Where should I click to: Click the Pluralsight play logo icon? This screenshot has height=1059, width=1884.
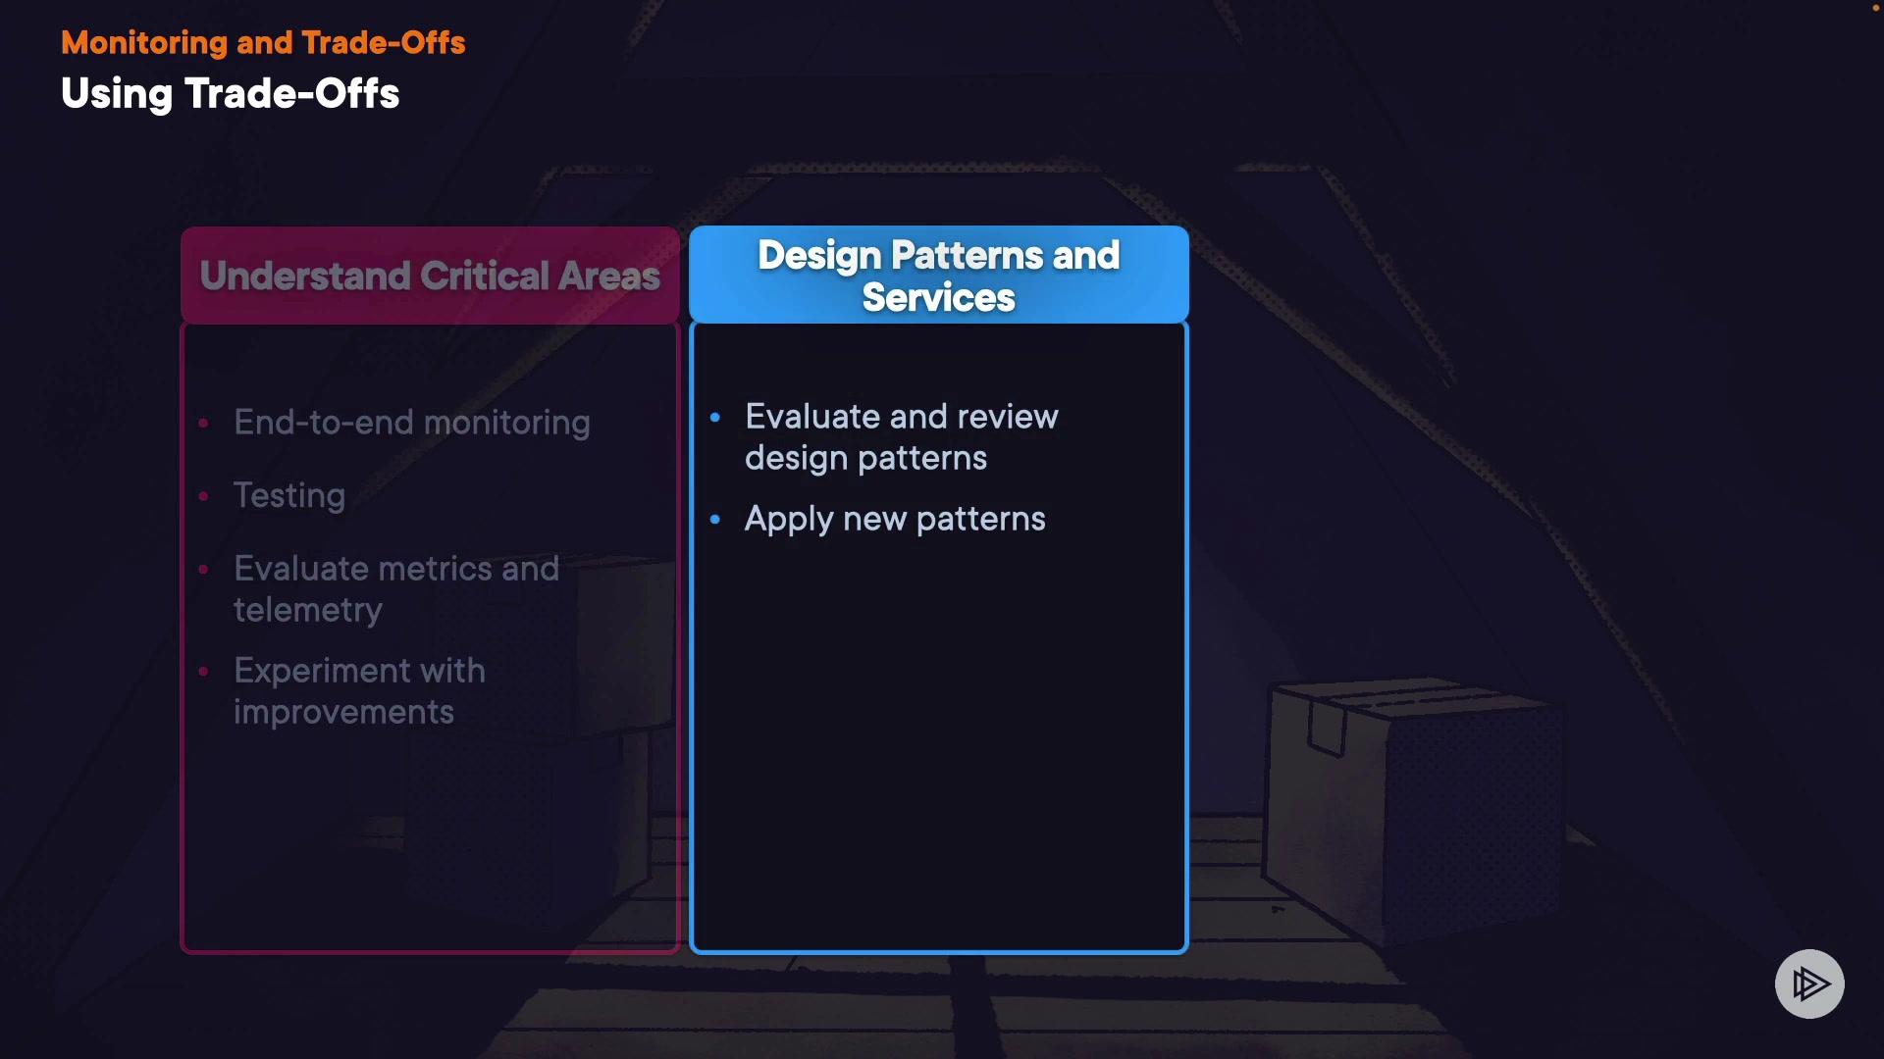[1808, 983]
